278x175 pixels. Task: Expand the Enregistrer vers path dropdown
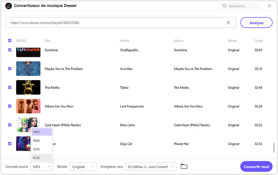pos(151,166)
